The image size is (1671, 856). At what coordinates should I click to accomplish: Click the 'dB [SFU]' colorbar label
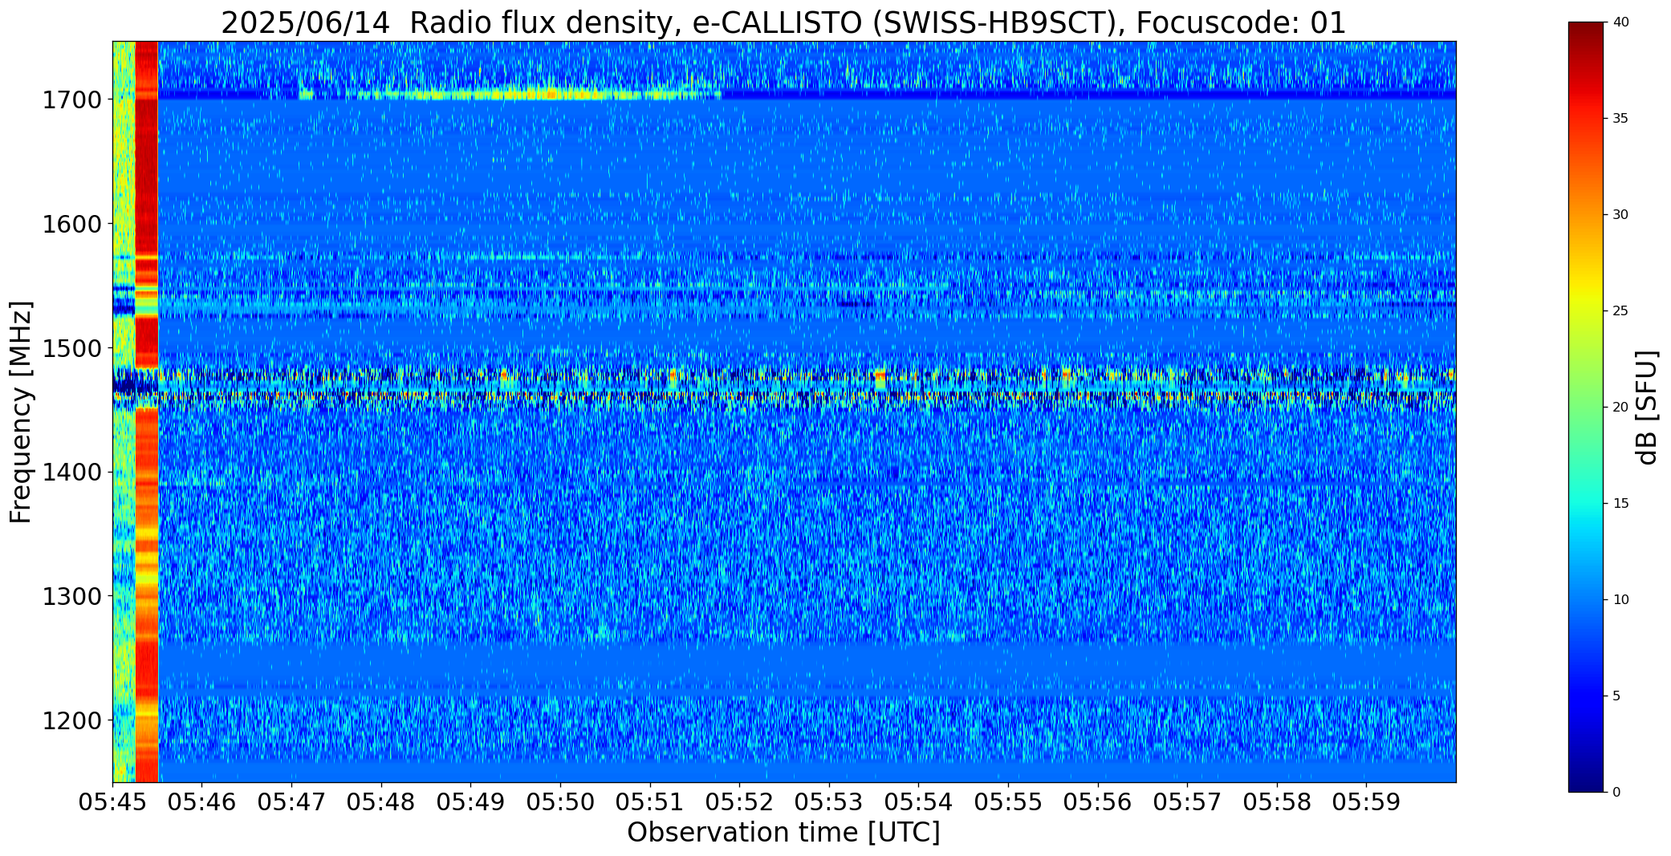[x=1646, y=407]
